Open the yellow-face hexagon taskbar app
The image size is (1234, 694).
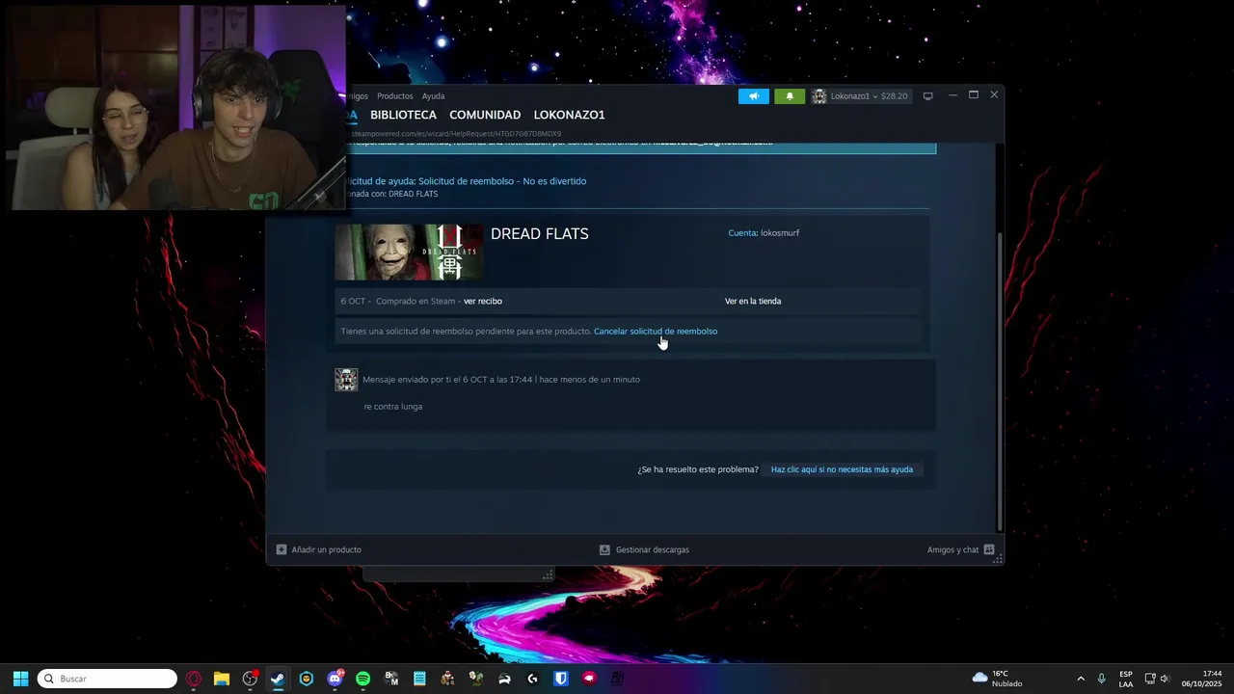pos(307,679)
